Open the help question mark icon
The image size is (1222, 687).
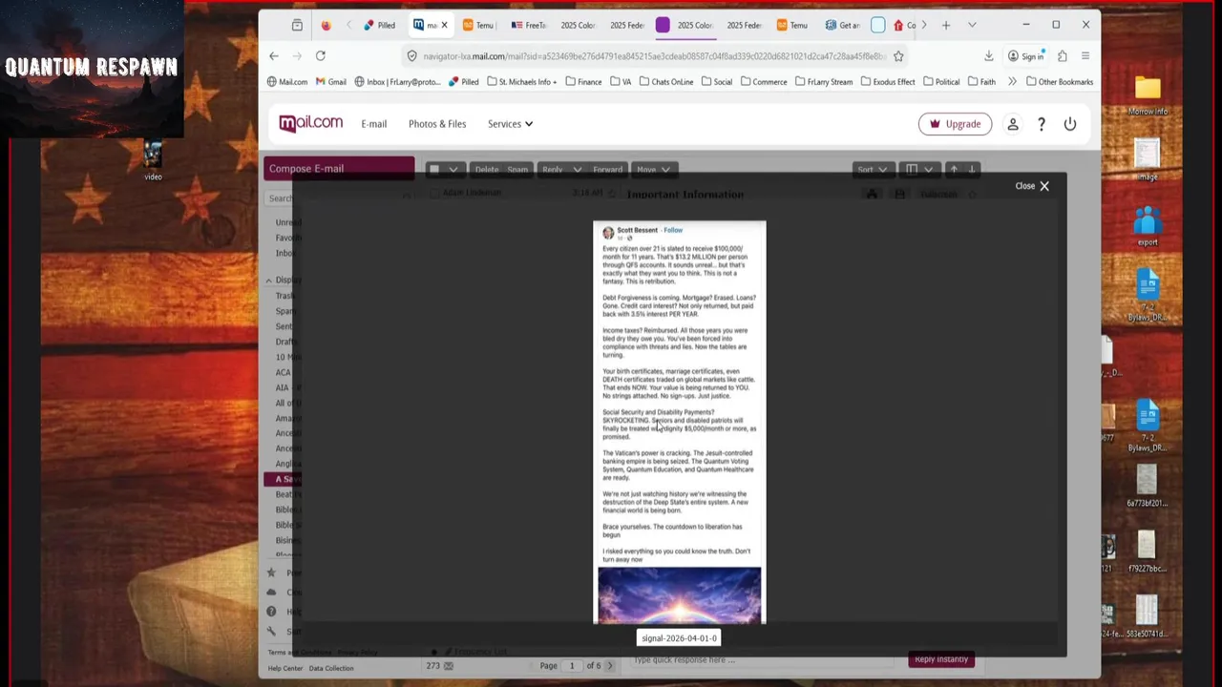coord(1042,124)
